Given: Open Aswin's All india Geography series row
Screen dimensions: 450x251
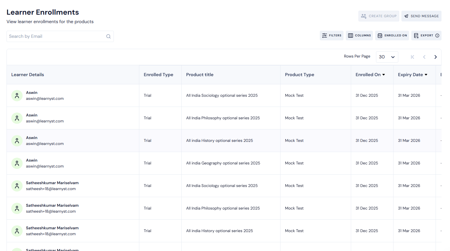Looking at the screenshot, I should point(223,163).
